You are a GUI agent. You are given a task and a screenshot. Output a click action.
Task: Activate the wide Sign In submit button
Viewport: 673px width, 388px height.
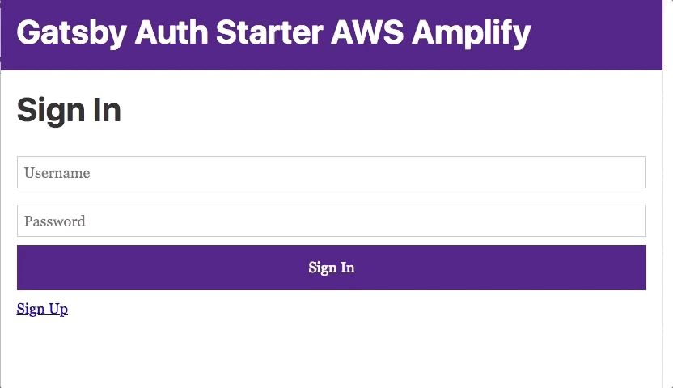click(332, 268)
